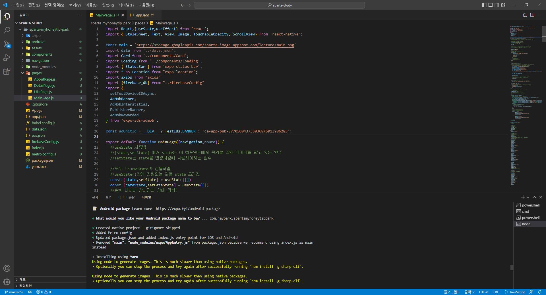This screenshot has height=295, width=546.
Task: Expand the .expo folder
Action: tap(50, 35)
